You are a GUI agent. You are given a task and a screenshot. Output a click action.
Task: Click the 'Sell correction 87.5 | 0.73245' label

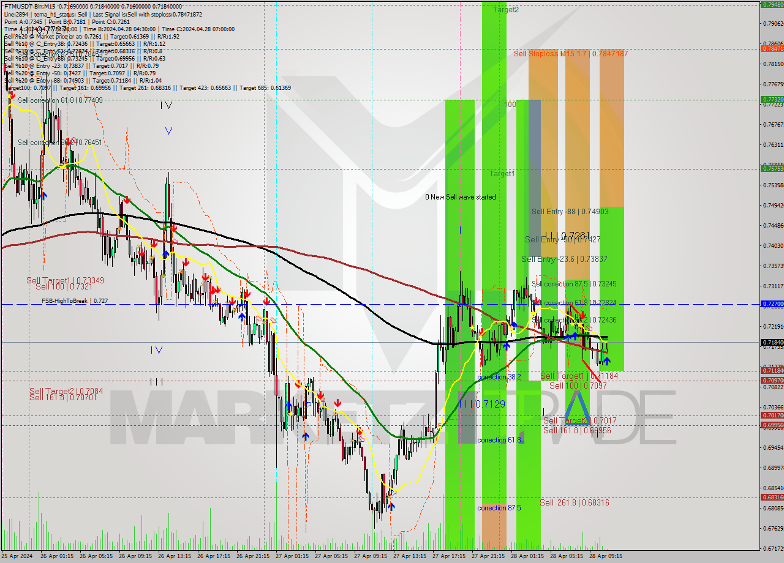coord(574,284)
